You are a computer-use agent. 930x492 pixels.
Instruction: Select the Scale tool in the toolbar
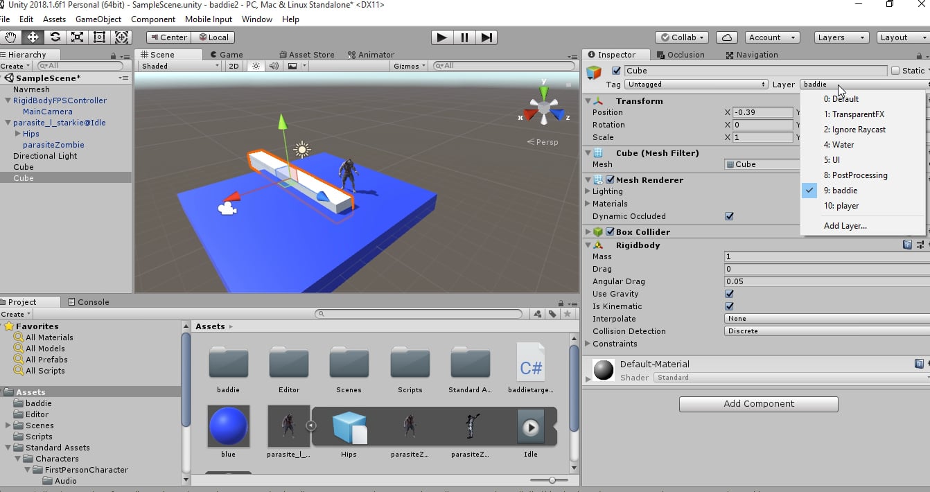coord(77,37)
